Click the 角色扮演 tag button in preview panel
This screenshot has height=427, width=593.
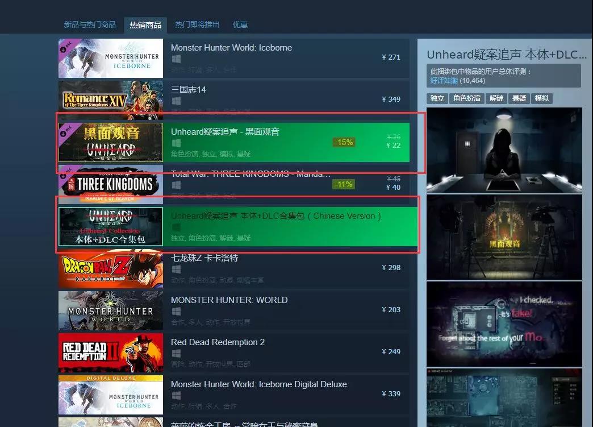(467, 98)
